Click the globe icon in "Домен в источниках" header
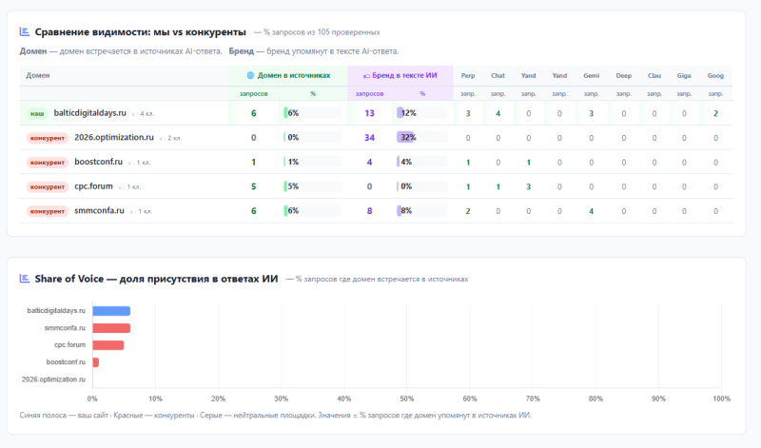The height and width of the screenshot is (448, 761). point(250,75)
